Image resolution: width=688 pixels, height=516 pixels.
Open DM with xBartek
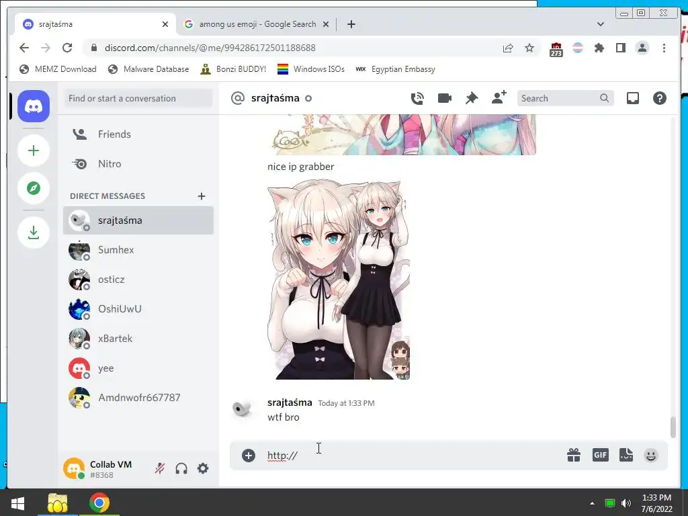(138, 339)
